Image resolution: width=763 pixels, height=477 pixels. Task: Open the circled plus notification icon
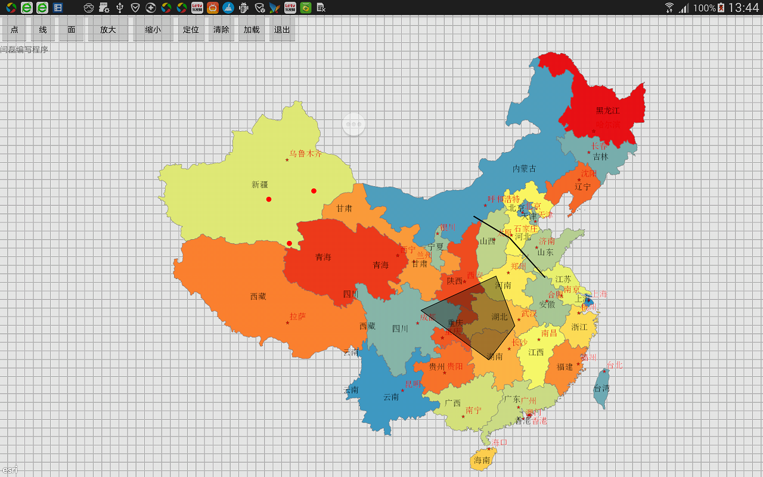click(x=151, y=8)
